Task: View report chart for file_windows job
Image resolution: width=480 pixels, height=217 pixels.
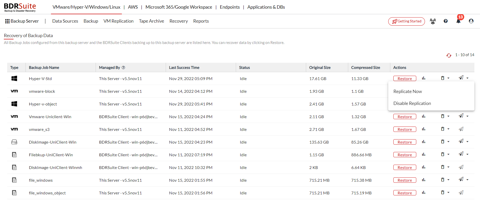Action: pos(424,180)
